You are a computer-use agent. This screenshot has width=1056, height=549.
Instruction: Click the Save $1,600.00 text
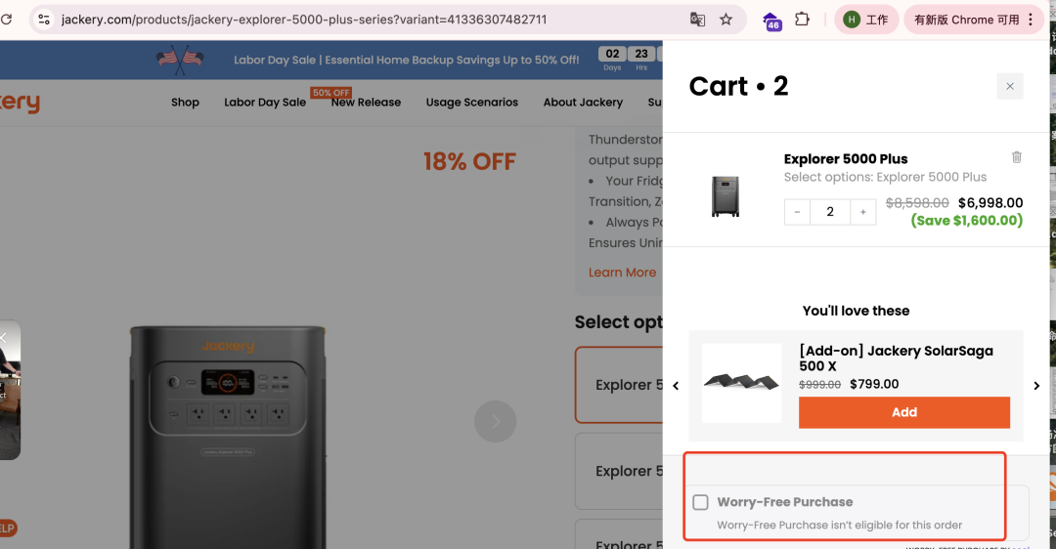966,221
